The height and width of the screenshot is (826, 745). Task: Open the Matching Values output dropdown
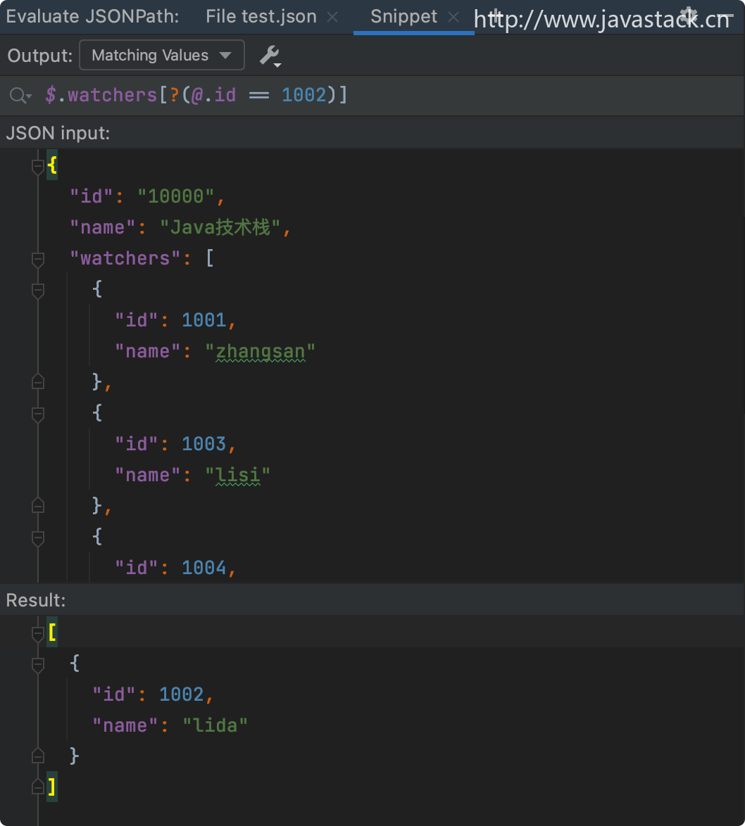pyautogui.click(x=162, y=55)
